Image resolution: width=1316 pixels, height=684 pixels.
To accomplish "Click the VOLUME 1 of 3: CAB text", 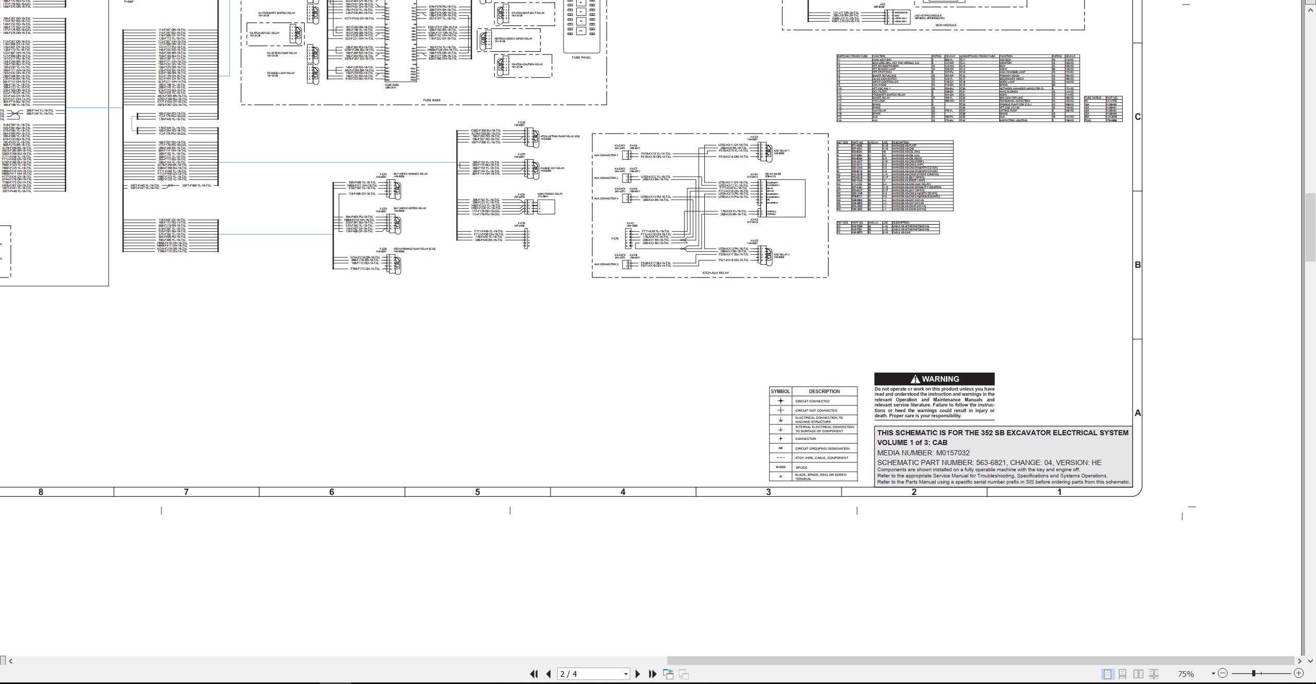I will [x=912, y=442].
